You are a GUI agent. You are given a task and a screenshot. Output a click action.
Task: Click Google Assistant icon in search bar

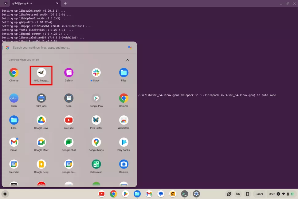tap(130, 48)
